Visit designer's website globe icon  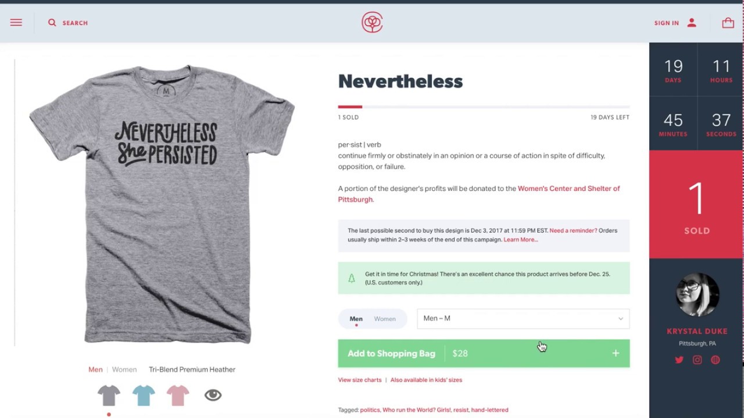pos(716,360)
